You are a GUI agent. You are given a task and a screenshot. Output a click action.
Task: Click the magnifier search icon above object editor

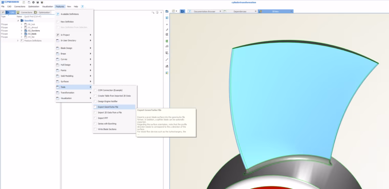[x=153, y=12]
